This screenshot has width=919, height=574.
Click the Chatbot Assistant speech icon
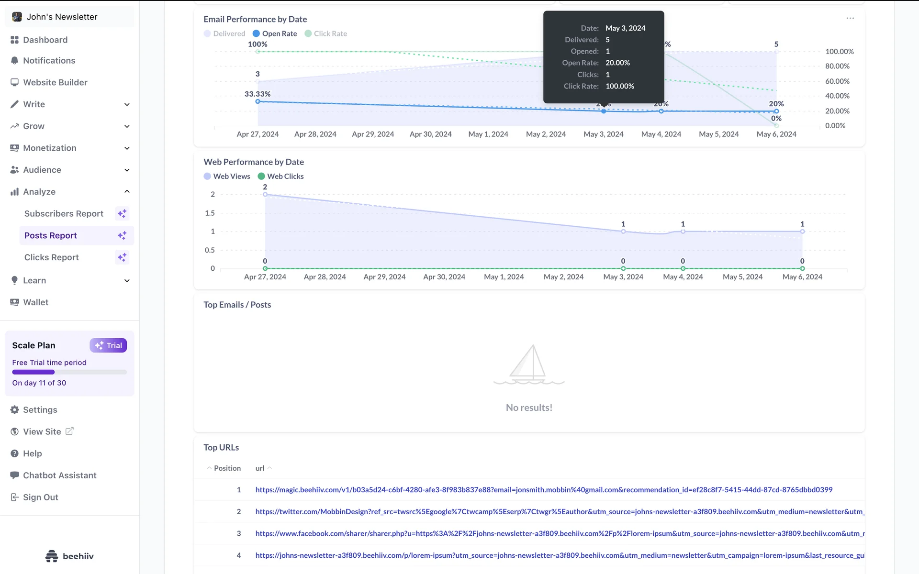(14, 475)
